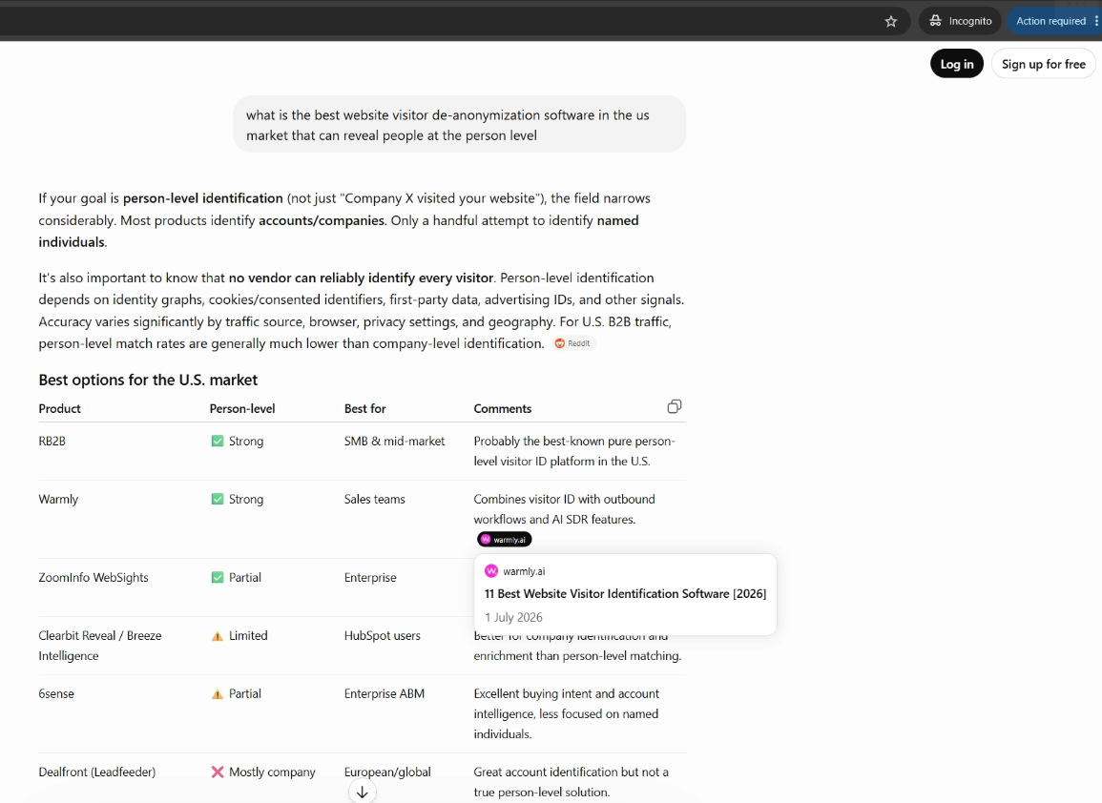
Task: Copy the table using the copy icon
Action: point(674,407)
